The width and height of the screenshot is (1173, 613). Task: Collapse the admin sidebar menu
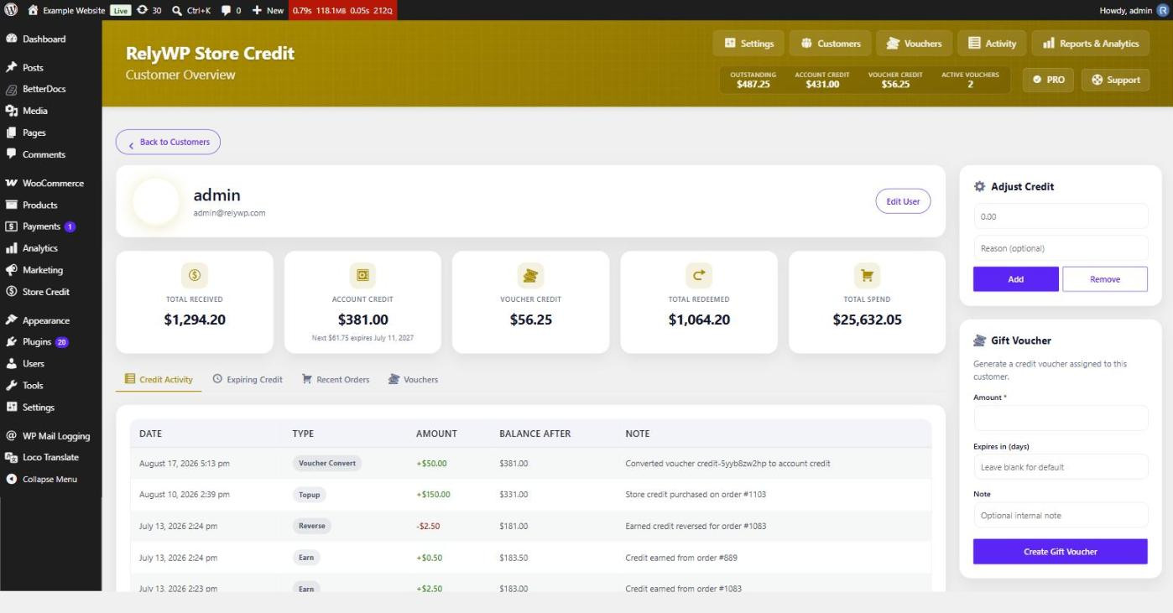tap(50, 480)
